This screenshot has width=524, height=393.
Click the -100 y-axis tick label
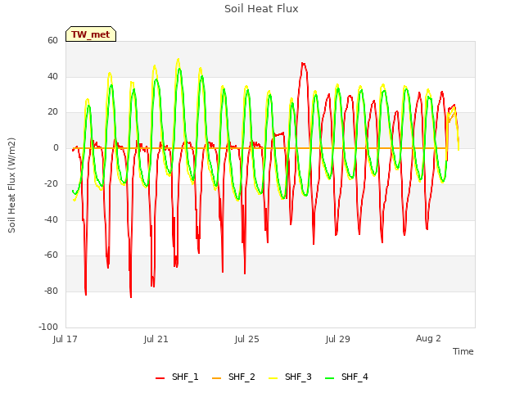[48, 327]
